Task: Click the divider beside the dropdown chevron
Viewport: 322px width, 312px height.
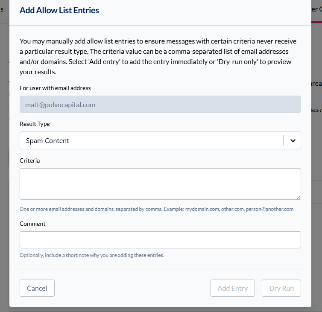Action: pos(284,141)
